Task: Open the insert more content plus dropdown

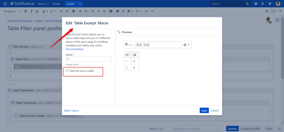Action: click(x=138, y=11)
